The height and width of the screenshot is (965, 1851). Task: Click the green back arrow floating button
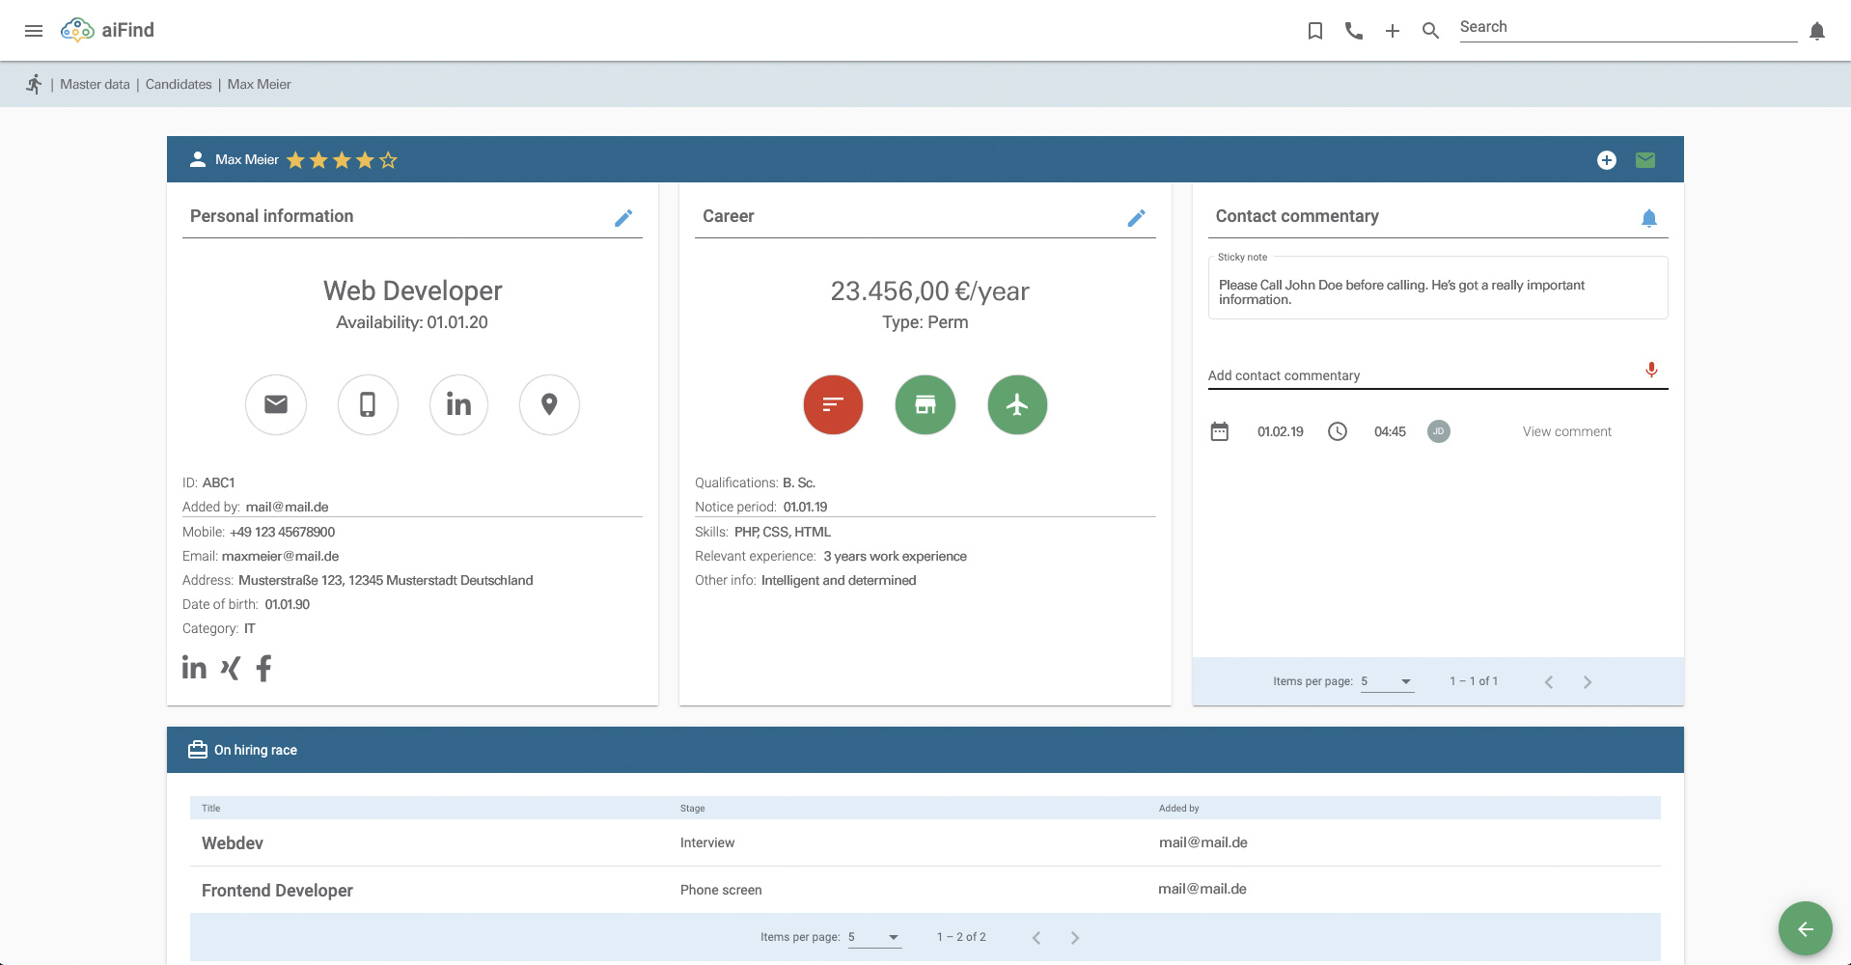click(1806, 928)
